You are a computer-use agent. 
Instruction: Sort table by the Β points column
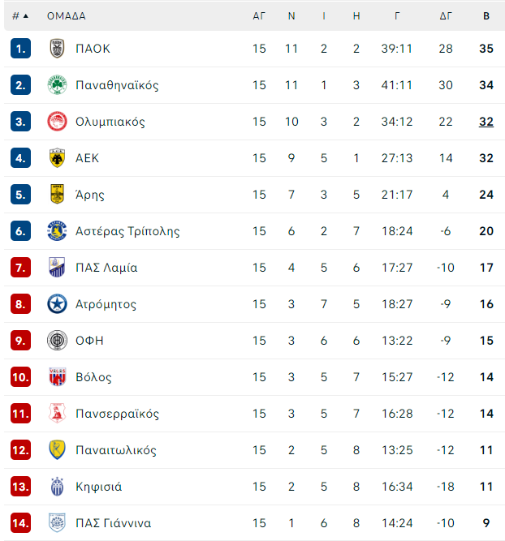pos(486,16)
